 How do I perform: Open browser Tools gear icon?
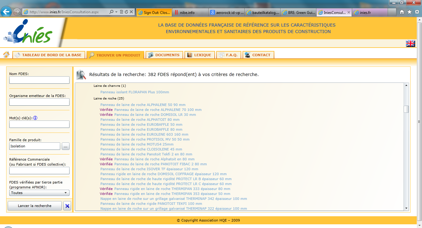click(x=417, y=12)
